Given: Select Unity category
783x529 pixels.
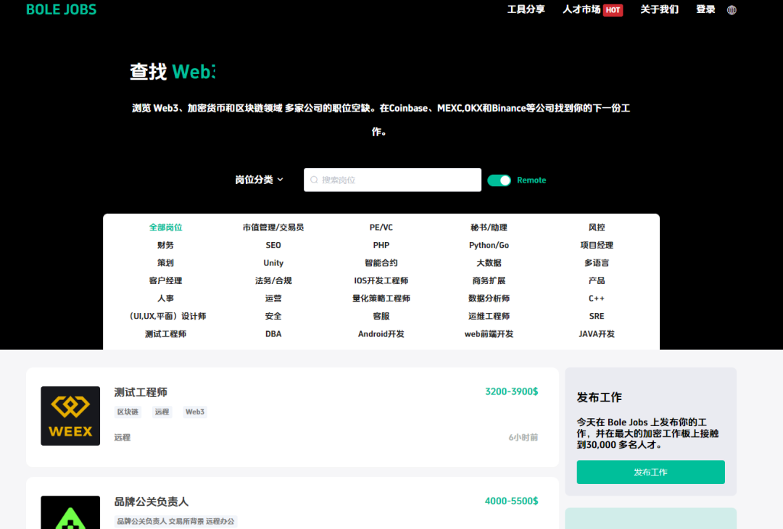Looking at the screenshot, I should point(273,263).
